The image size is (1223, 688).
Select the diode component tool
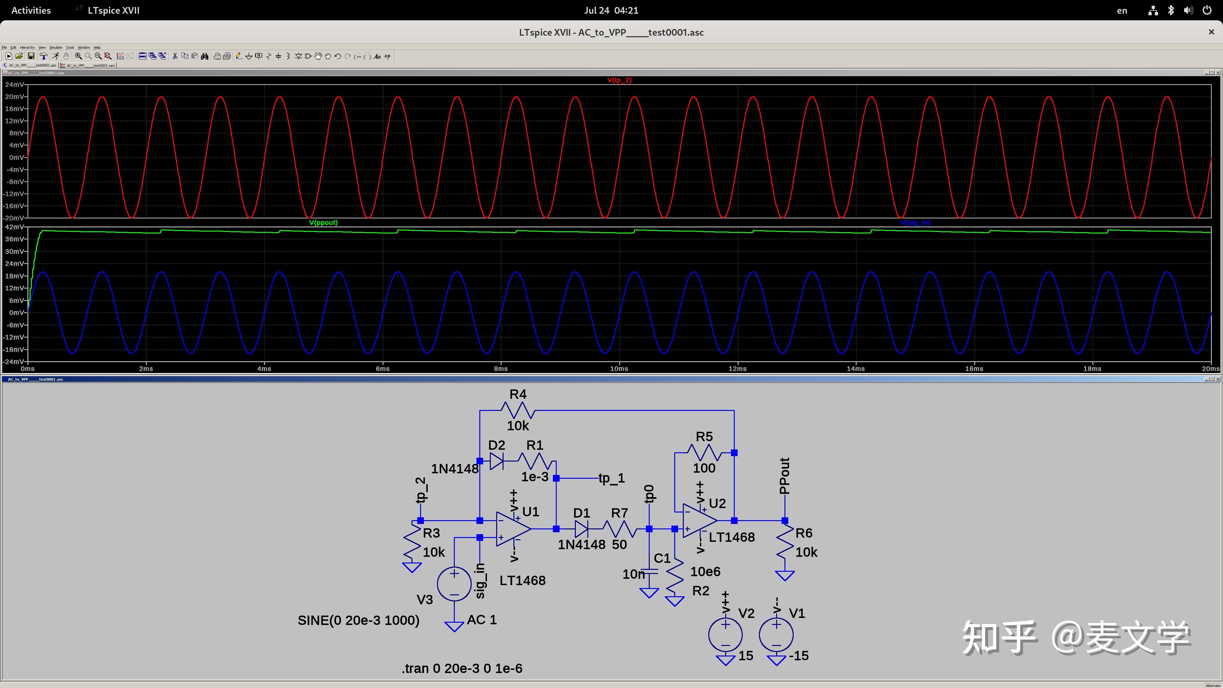(298, 56)
